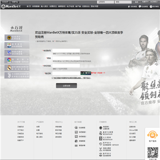Open footer 贴吧客服1 icon
The height and width of the screenshot is (160, 160).
tap(76, 132)
